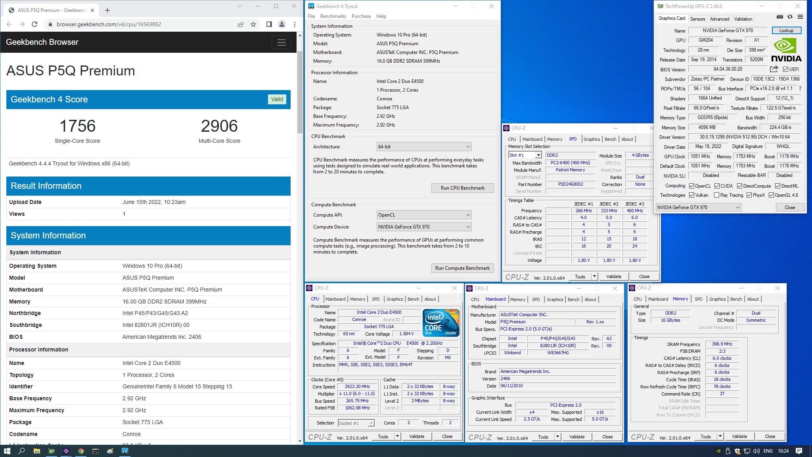Expand Tools dropdown arrow in CPU-Z SPD window
Viewport: 812px width, 457px height.
pyautogui.click(x=594, y=277)
